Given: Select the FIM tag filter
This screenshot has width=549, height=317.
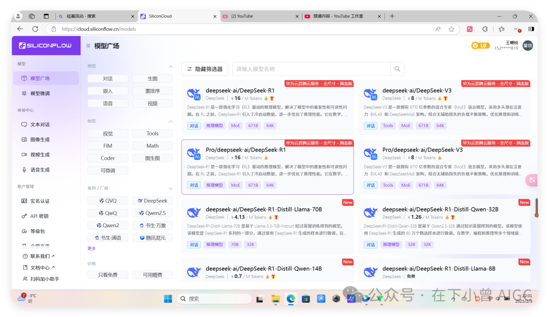Looking at the screenshot, I should coord(108,146).
